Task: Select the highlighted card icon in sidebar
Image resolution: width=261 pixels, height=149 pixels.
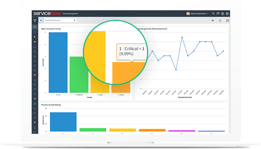Action: [35, 27]
